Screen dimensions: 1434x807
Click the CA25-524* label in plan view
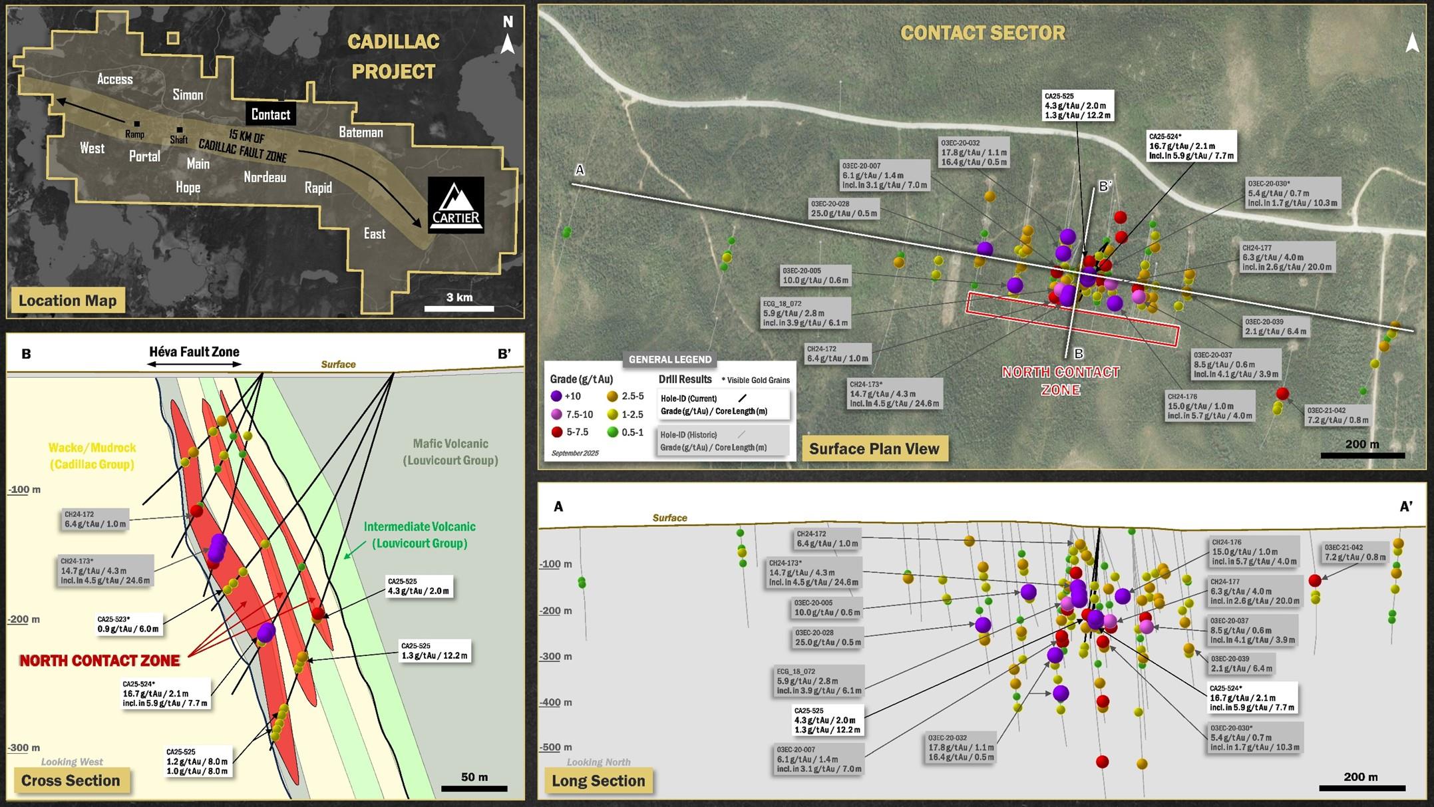pyautogui.click(x=1190, y=146)
